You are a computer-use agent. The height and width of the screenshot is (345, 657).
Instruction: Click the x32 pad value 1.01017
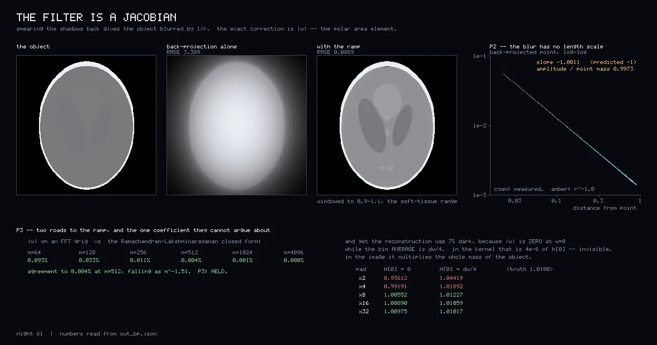tap(451, 312)
